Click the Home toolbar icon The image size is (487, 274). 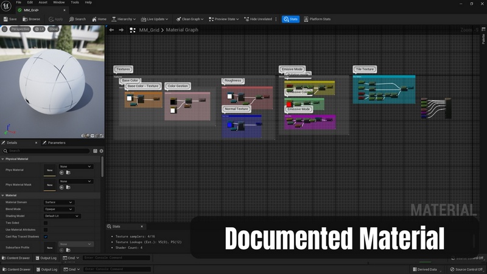click(94, 19)
